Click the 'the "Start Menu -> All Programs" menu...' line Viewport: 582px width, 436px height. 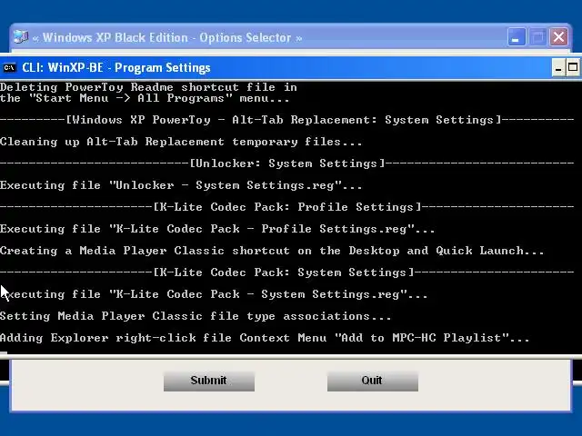(x=145, y=99)
